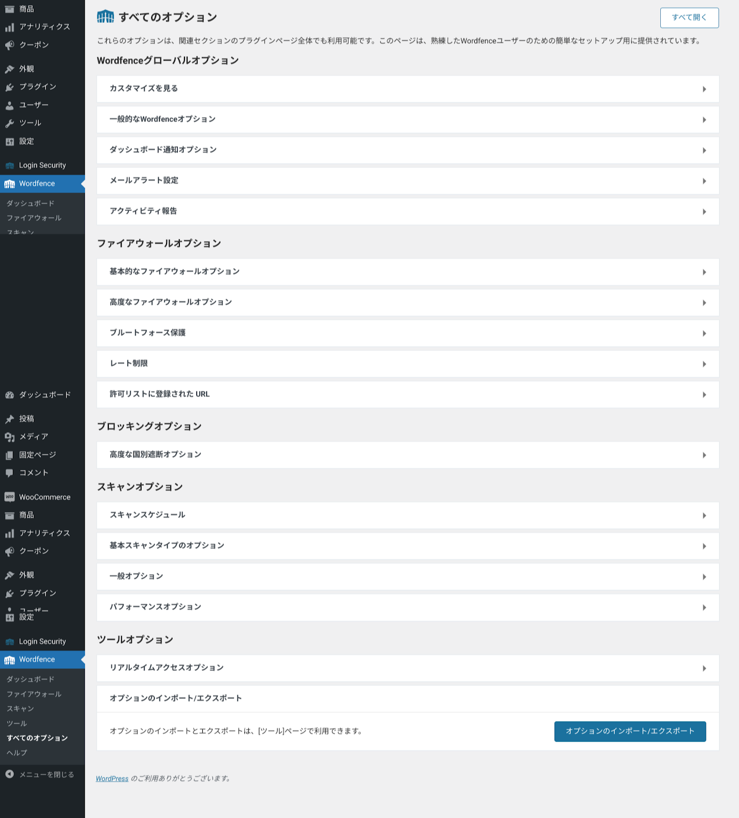Click the blue オプションのインポート/エクスポート button

pyautogui.click(x=630, y=731)
